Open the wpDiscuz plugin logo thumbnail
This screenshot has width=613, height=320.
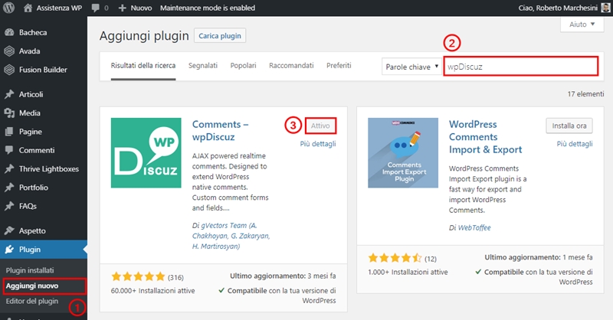click(146, 153)
